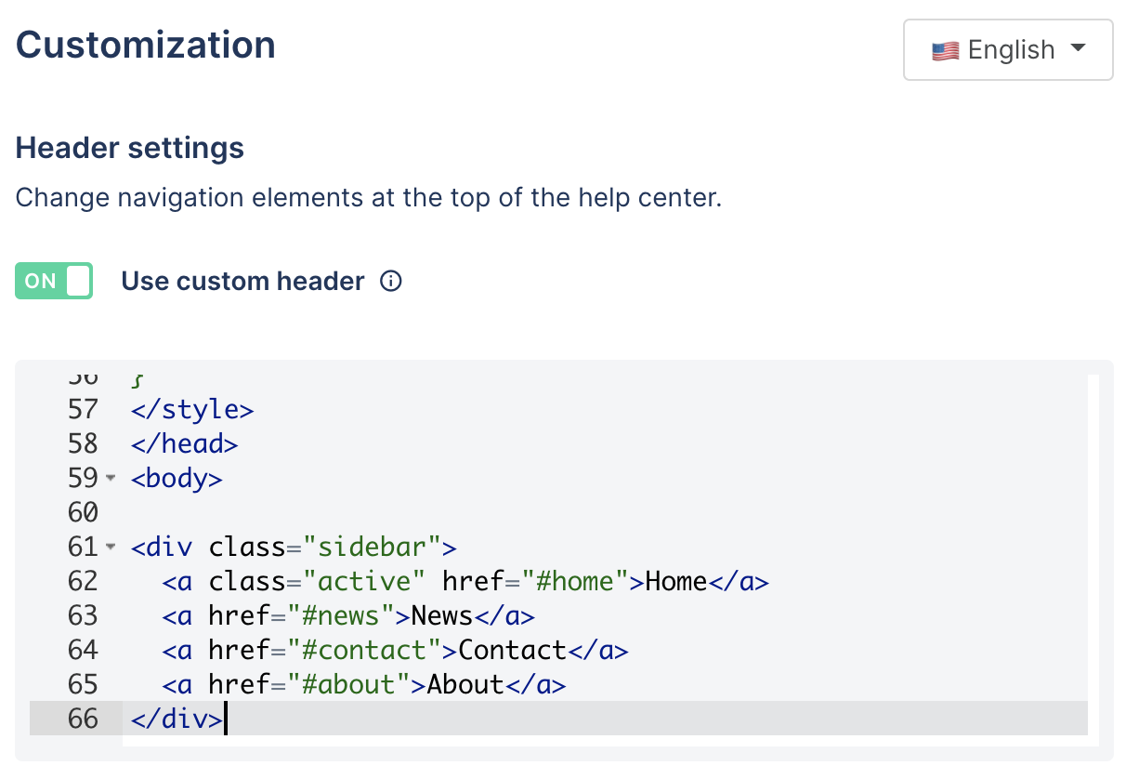Click line number 62 in the gutter
The image size is (1139, 779).
pyautogui.click(x=83, y=581)
